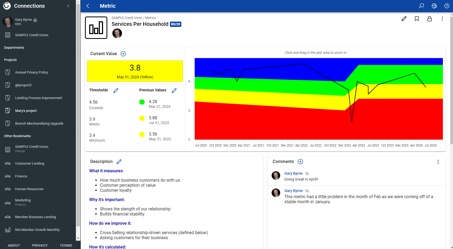Edit the Previous Values list
This screenshot has width=453, height=249.
point(174,91)
